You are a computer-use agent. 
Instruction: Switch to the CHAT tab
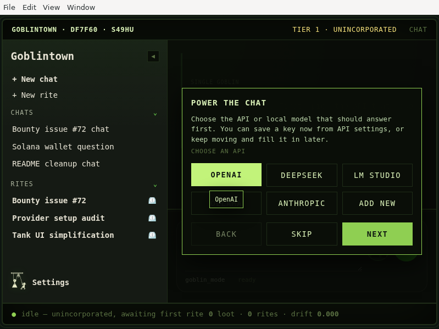[x=418, y=30]
